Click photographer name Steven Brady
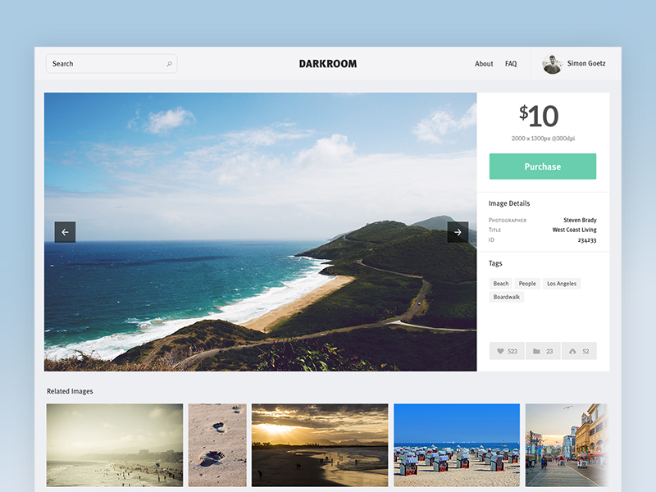This screenshot has width=656, height=492. [x=580, y=220]
